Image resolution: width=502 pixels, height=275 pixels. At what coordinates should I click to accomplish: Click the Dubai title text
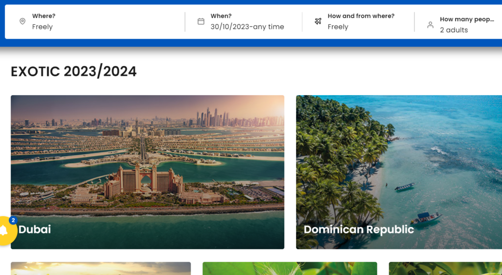pyautogui.click(x=35, y=229)
